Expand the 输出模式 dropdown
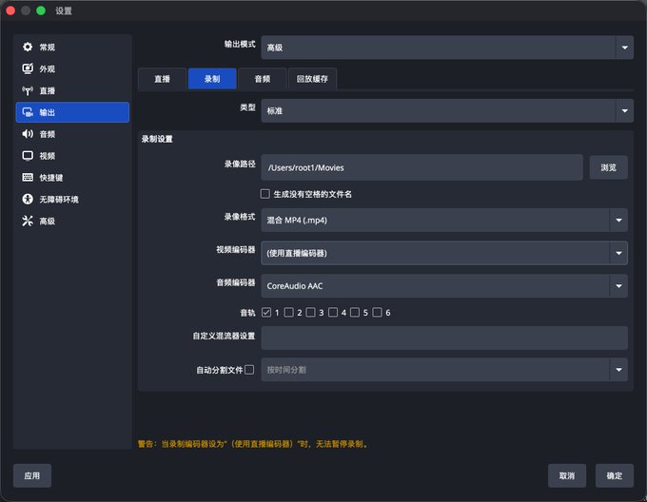Screen dimensions: 647x502 click(x=447, y=48)
